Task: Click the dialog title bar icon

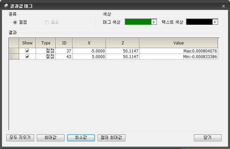Action: (x=6, y=6)
